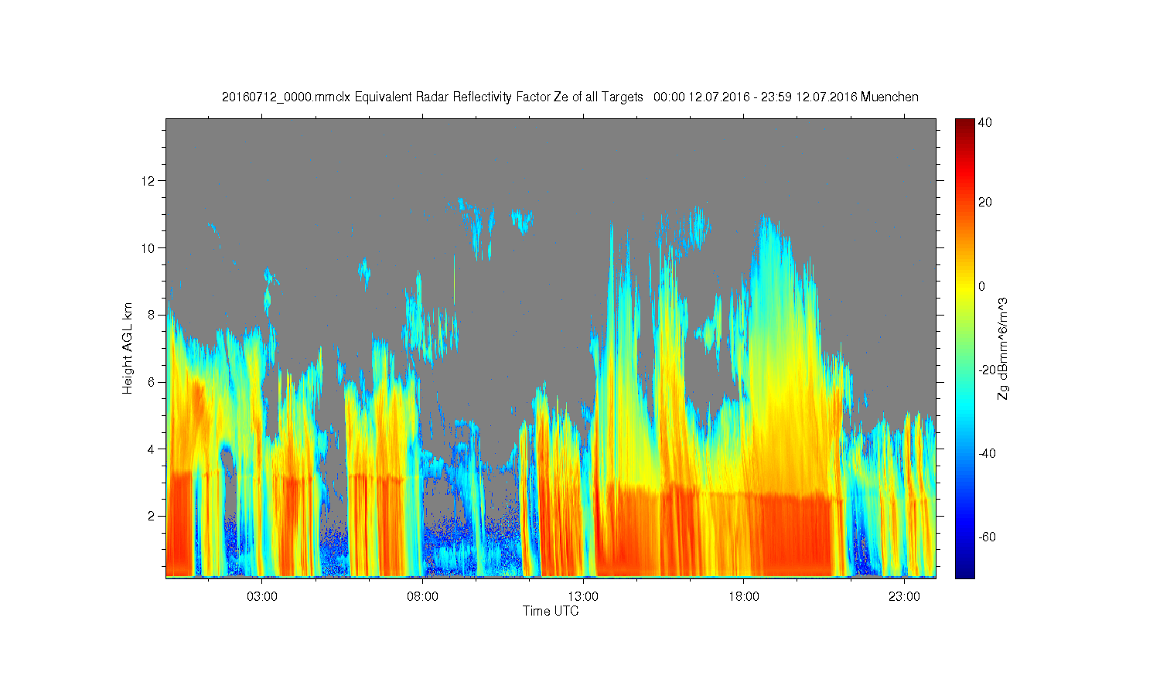Image resolution: width=1160 pixels, height=696 pixels.
Task: Click the colorbar label '40'
Action: coord(985,123)
